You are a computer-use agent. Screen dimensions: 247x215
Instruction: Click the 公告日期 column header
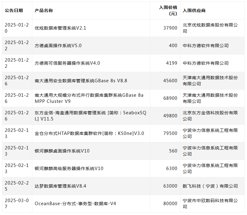pyautogui.click(x=14, y=10)
